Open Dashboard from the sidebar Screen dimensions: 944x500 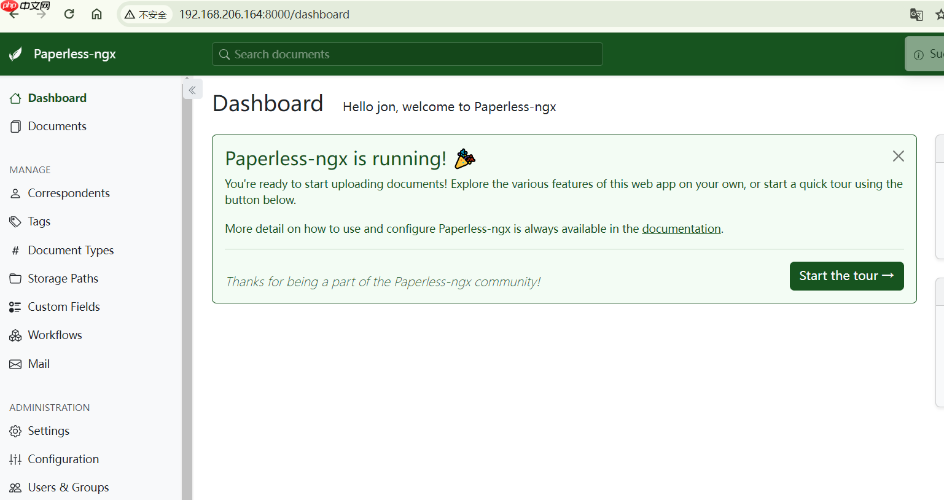point(57,98)
